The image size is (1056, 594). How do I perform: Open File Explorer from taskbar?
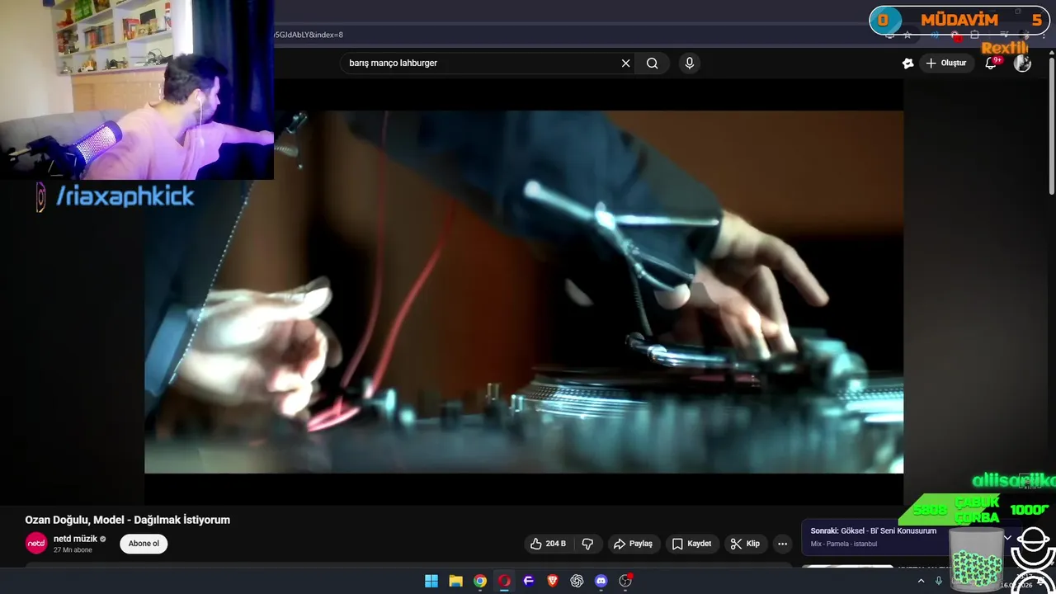pos(455,581)
